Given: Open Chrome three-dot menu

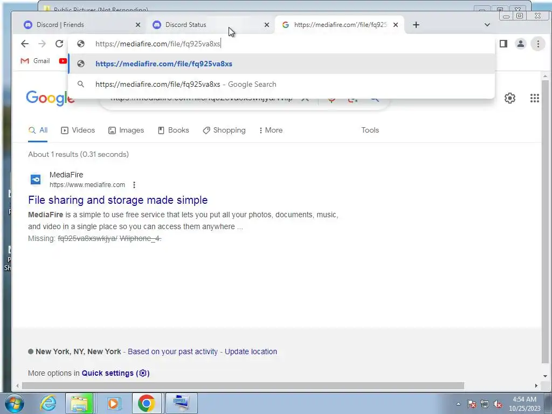Looking at the screenshot, I should click(x=538, y=44).
